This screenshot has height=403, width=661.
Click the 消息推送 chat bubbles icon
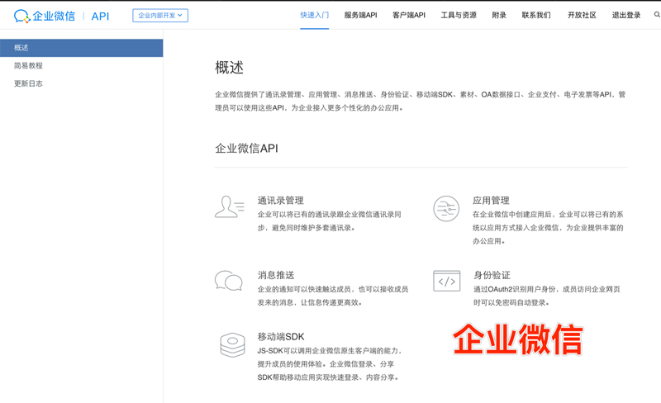tap(229, 281)
